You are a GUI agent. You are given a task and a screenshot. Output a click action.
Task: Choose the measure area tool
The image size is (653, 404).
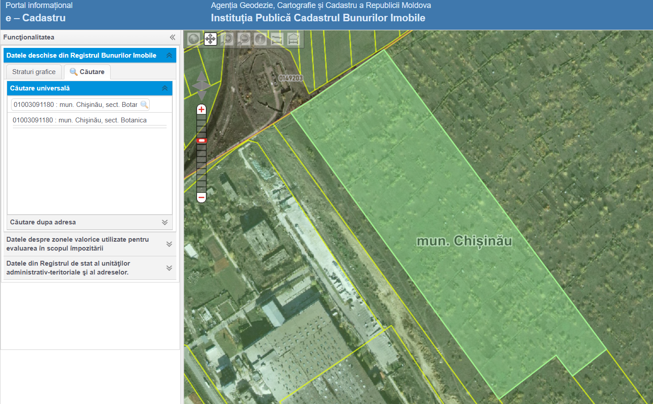[x=294, y=39]
